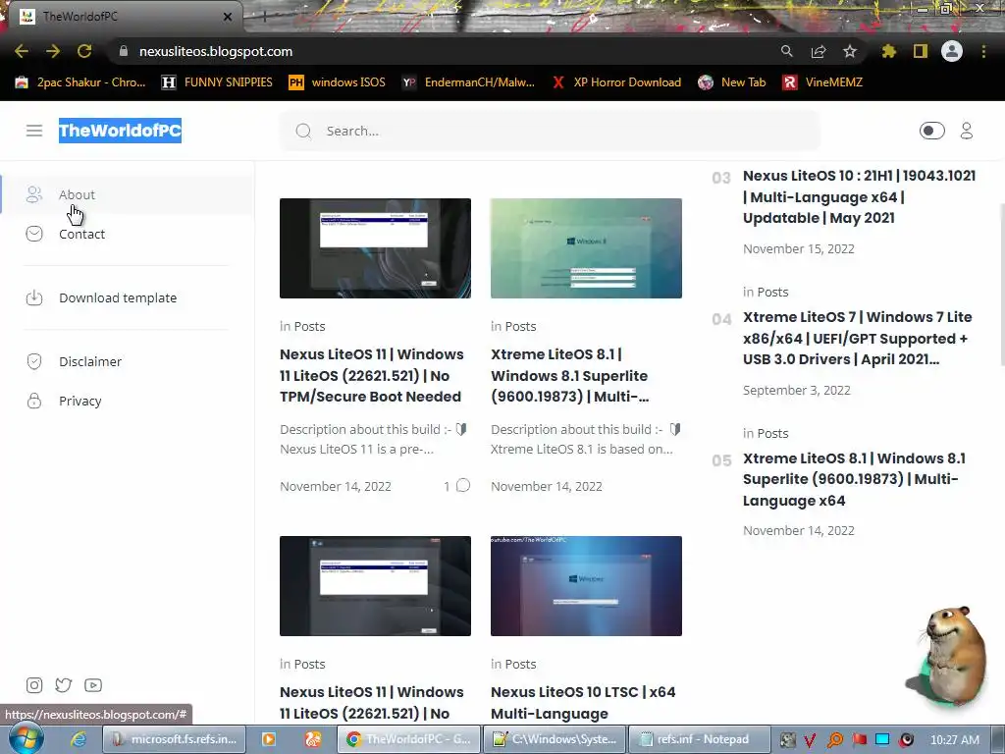Open the site user profile icon
The width and height of the screenshot is (1005, 754).
pyautogui.click(x=967, y=131)
